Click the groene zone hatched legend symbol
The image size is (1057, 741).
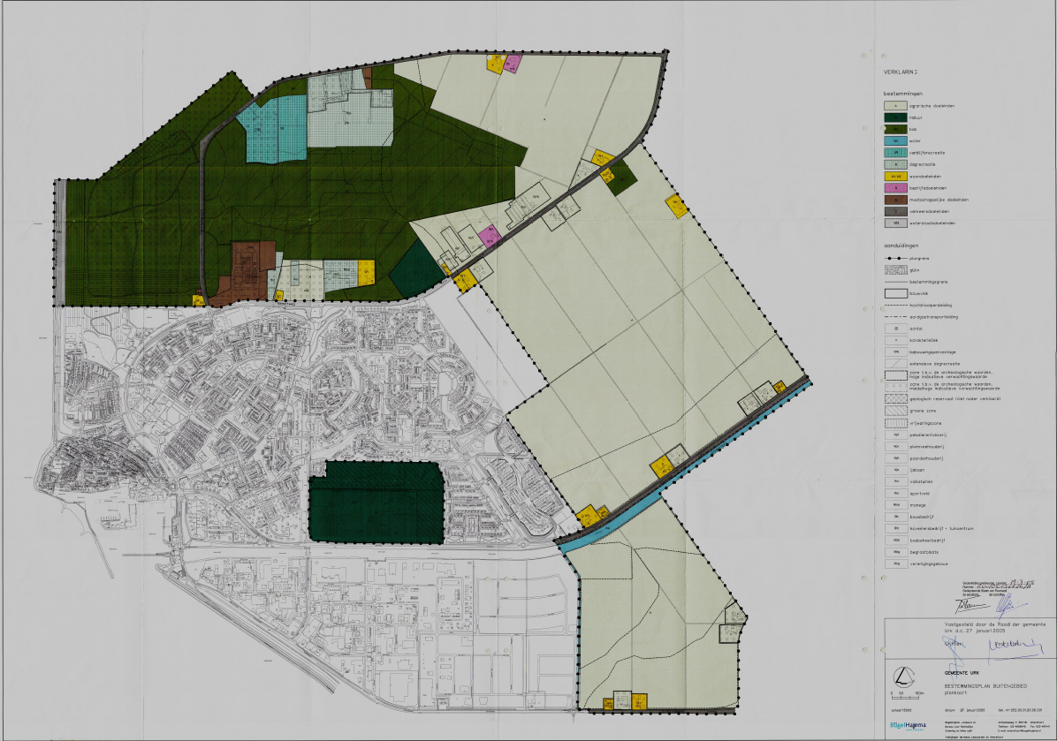(x=896, y=412)
